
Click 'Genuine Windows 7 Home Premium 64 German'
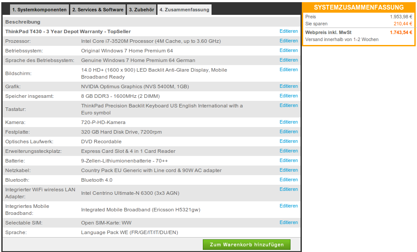138,60
